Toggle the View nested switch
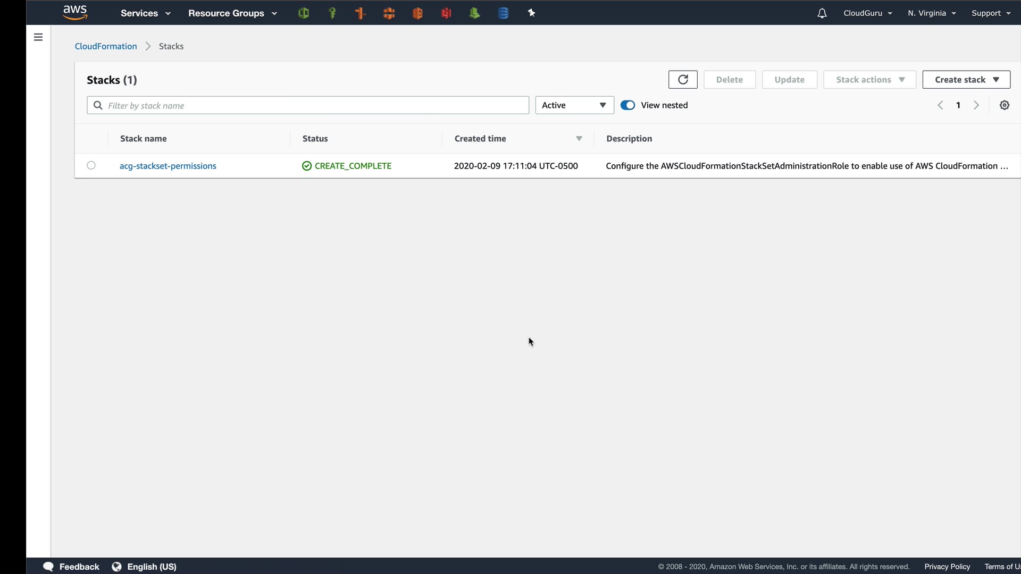 (627, 105)
